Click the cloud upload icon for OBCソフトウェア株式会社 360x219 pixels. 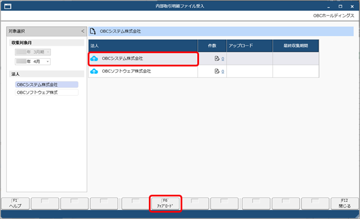point(94,71)
